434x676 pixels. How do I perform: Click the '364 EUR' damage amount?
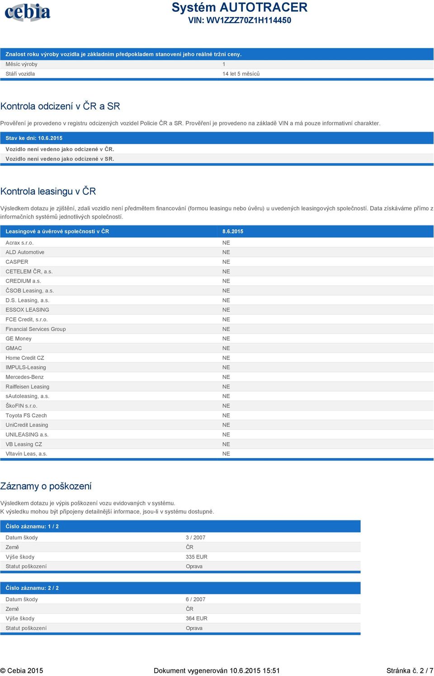pyautogui.click(x=197, y=619)
